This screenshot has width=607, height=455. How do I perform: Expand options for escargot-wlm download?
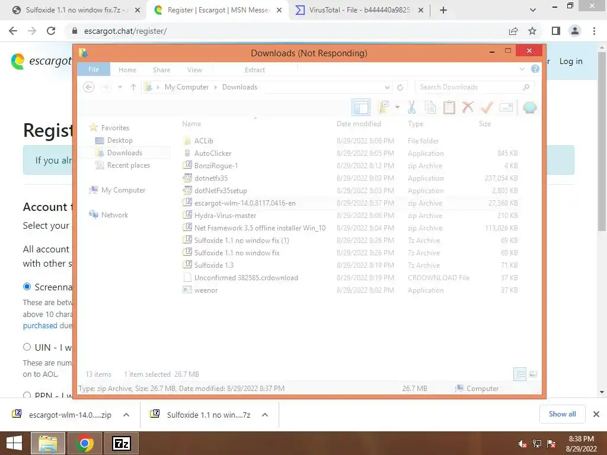click(x=126, y=415)
